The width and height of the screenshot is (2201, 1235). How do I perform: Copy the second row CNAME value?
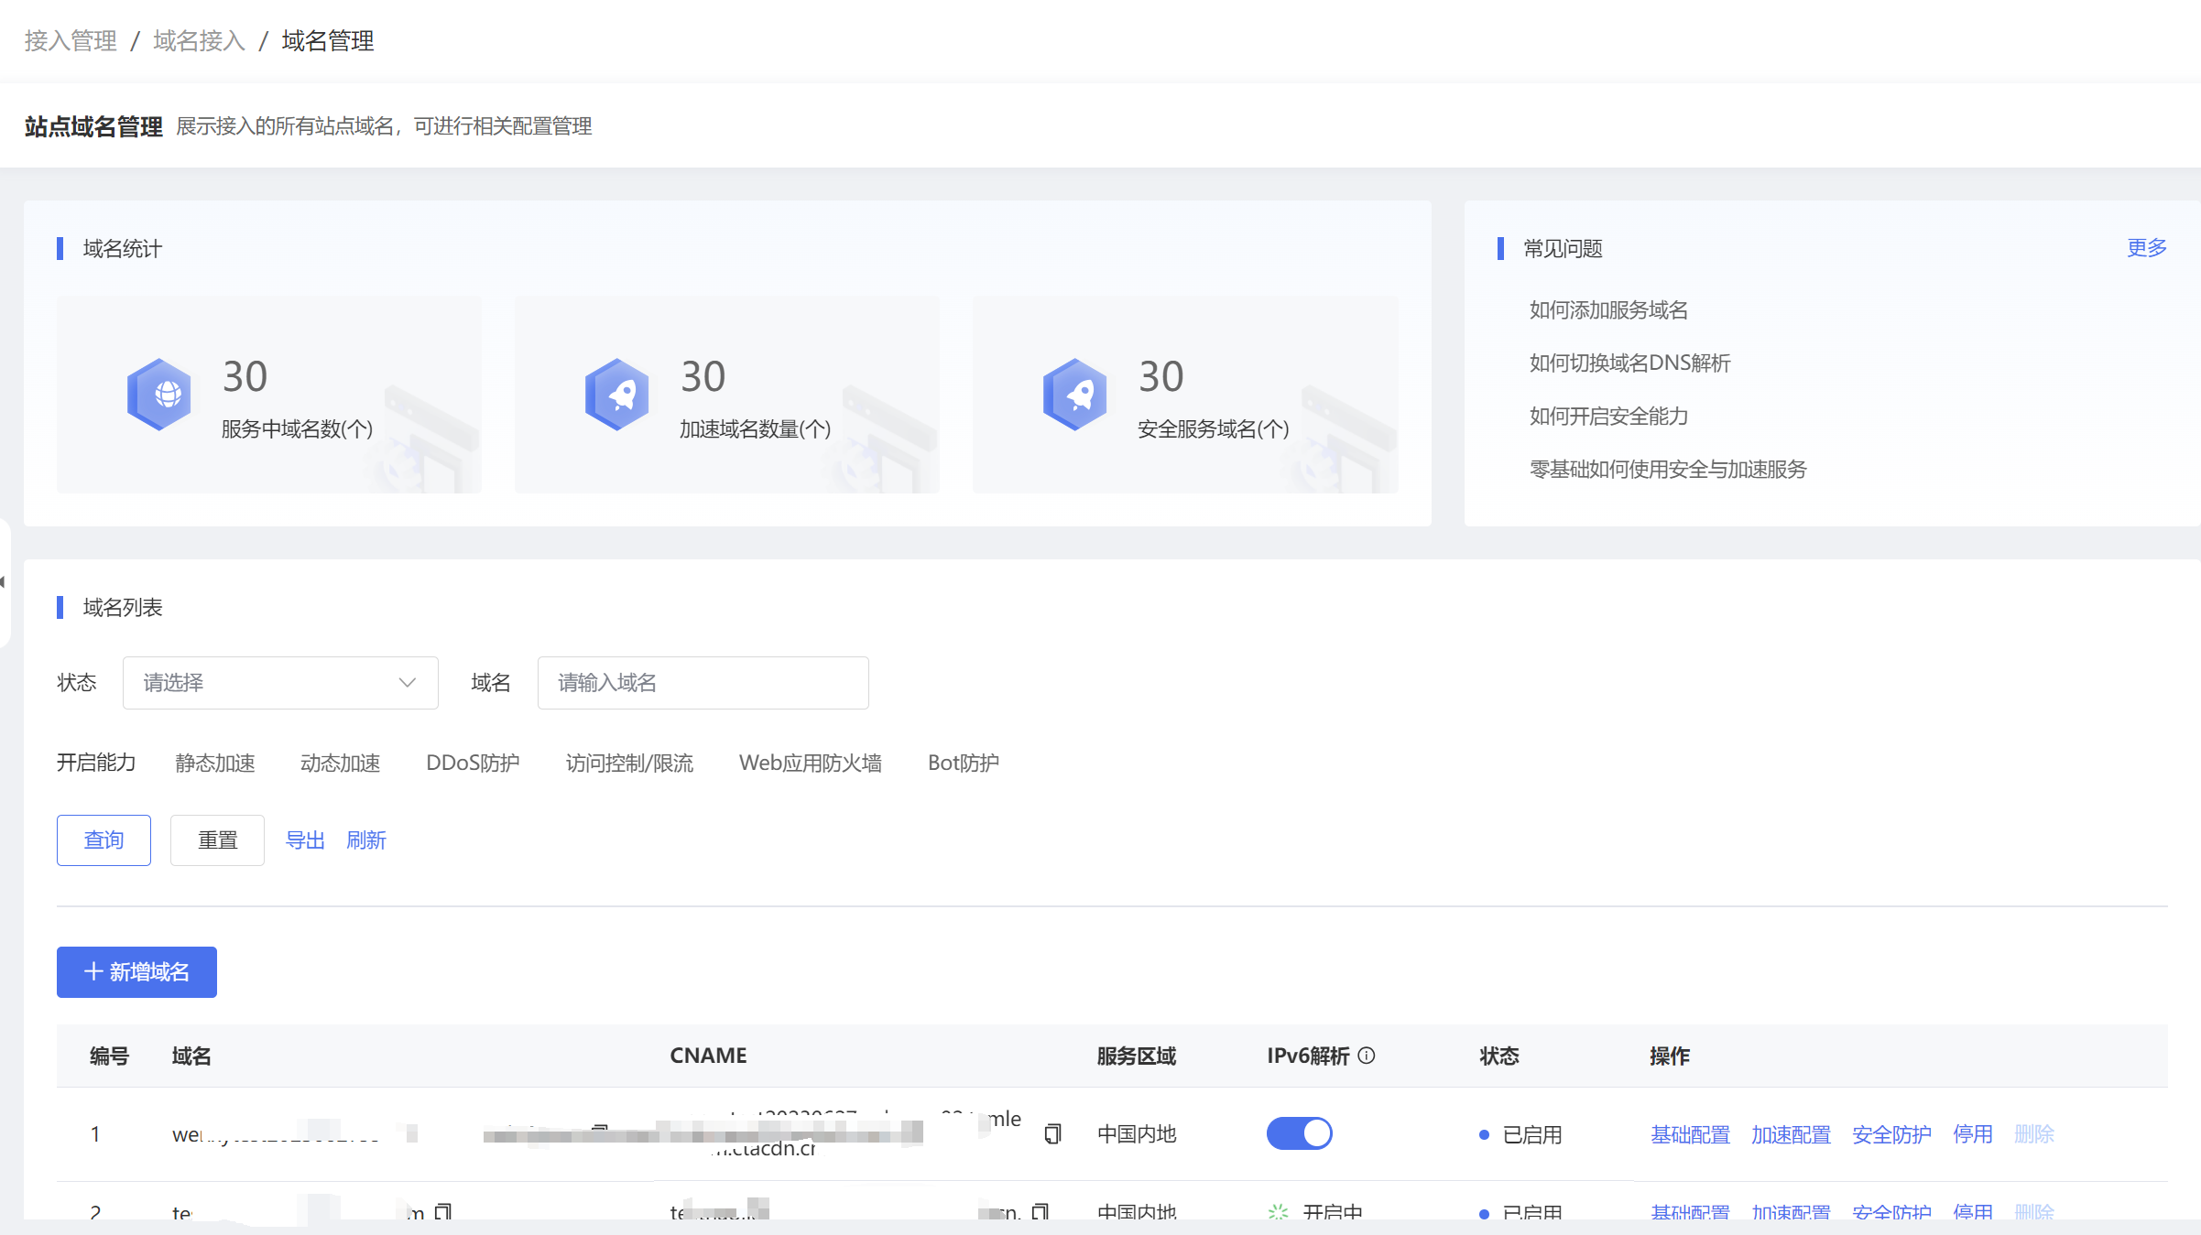point(1040,1211)
